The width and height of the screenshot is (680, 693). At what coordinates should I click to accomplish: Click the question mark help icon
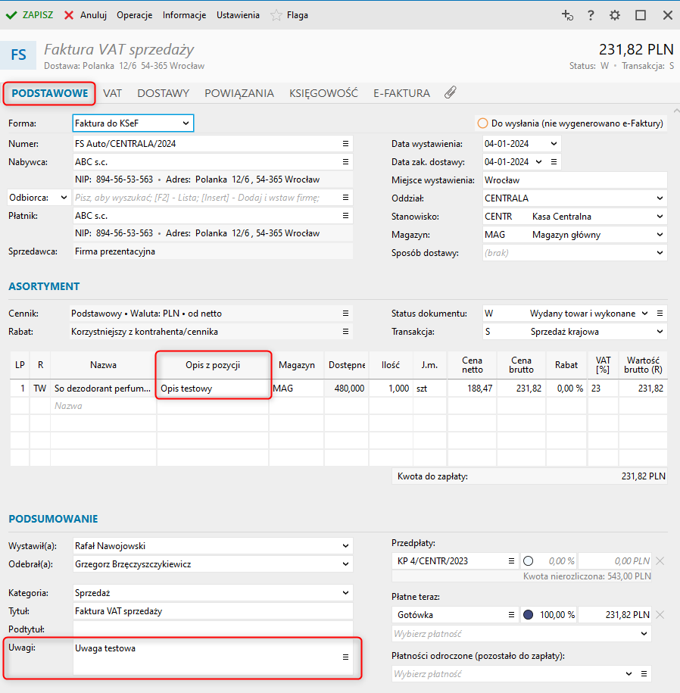click(591, 15)
